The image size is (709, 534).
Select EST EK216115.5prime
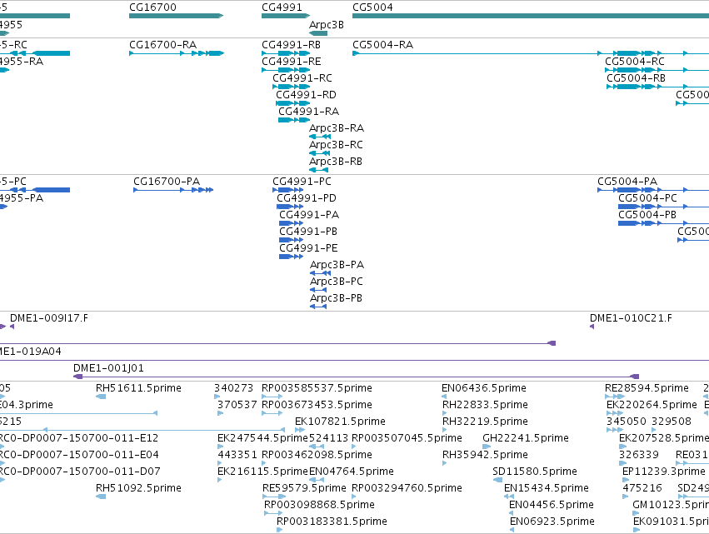(220, 480)
